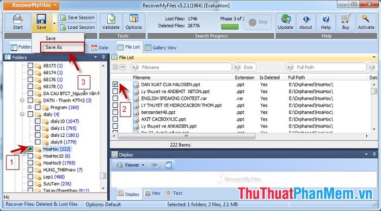Sort by Is Deleted column header

coord(269,77)
